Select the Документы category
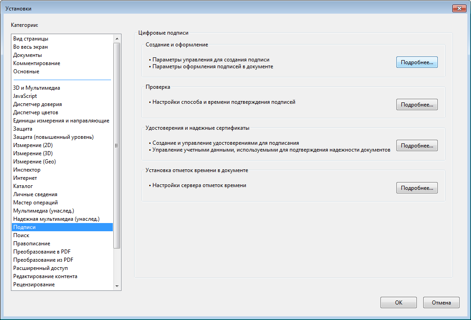 click(28, 55)
